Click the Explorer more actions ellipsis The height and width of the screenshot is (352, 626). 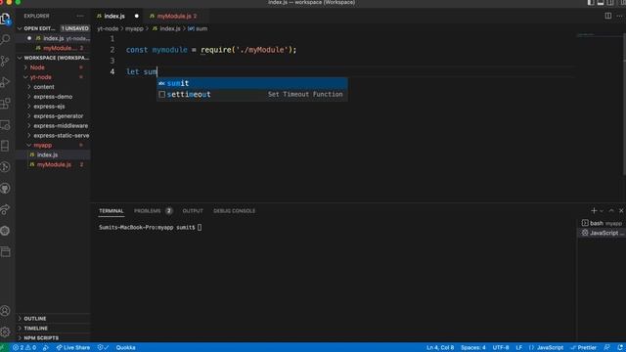pos(80,16)
